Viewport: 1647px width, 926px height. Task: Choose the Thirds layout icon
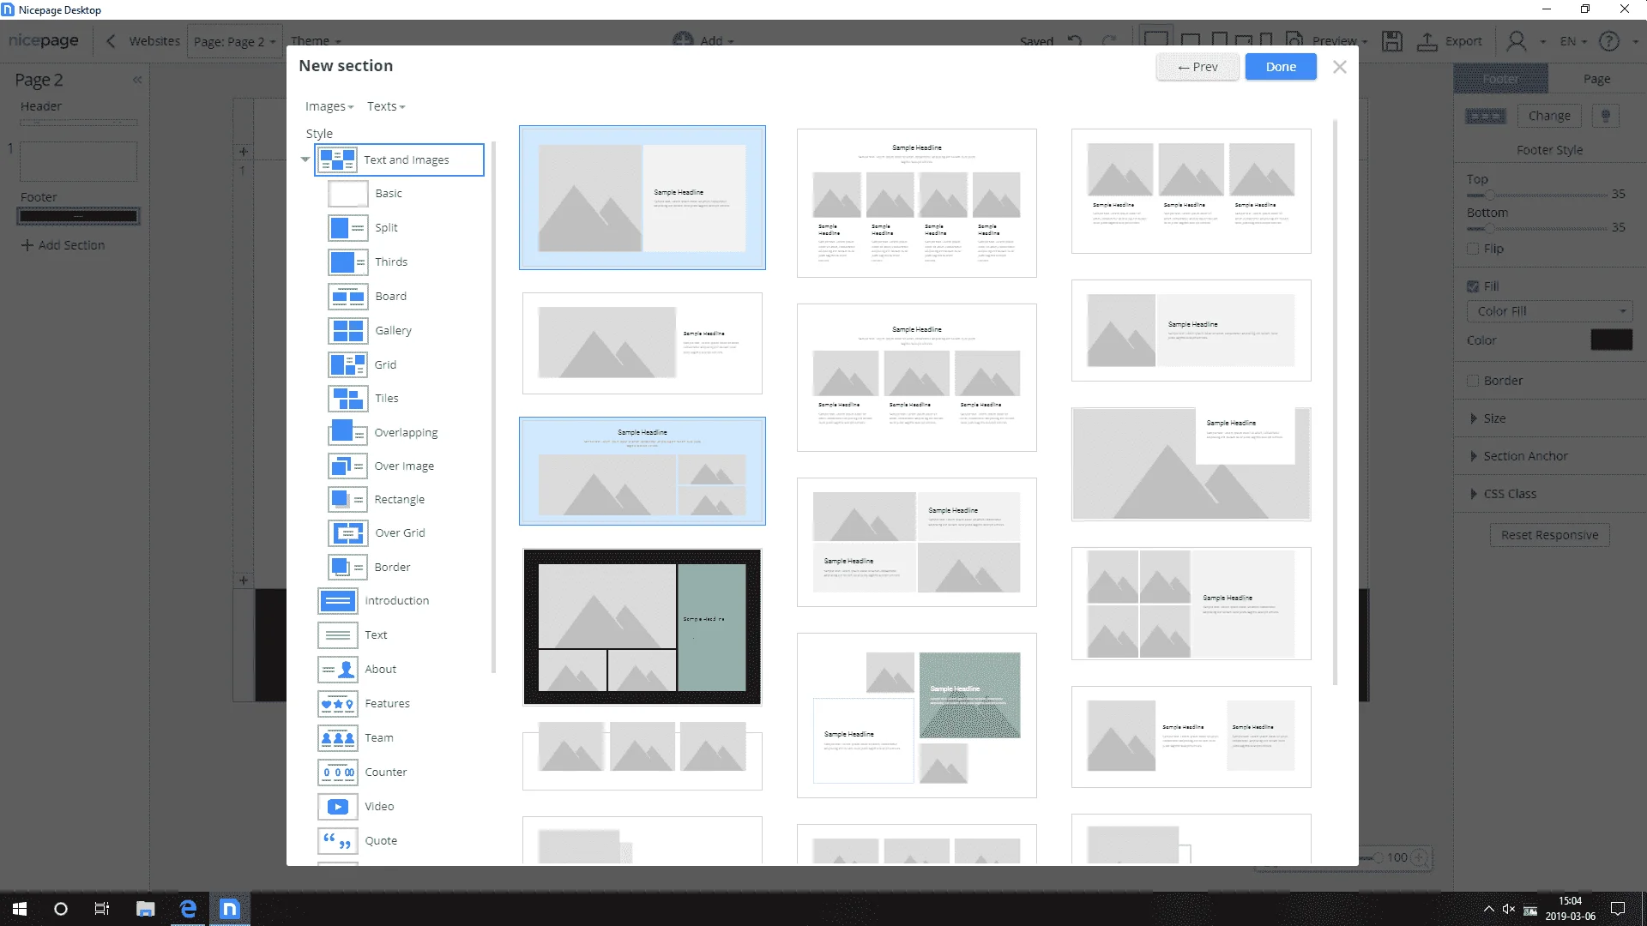tap(347, 262)
